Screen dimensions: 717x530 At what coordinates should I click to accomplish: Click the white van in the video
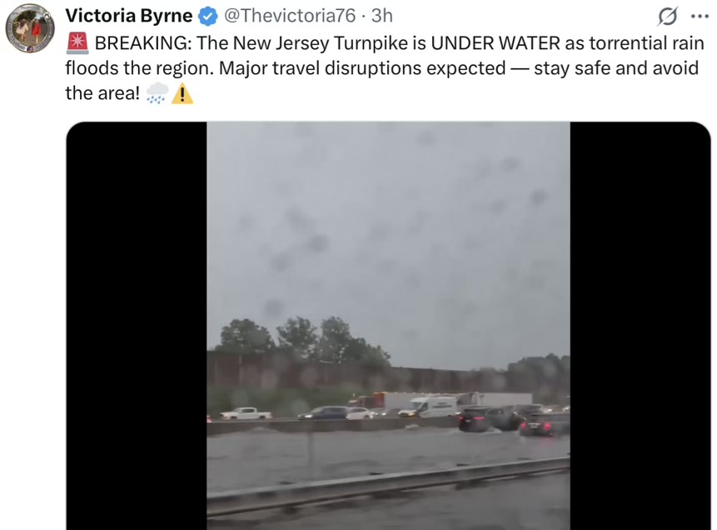[429, 407]
